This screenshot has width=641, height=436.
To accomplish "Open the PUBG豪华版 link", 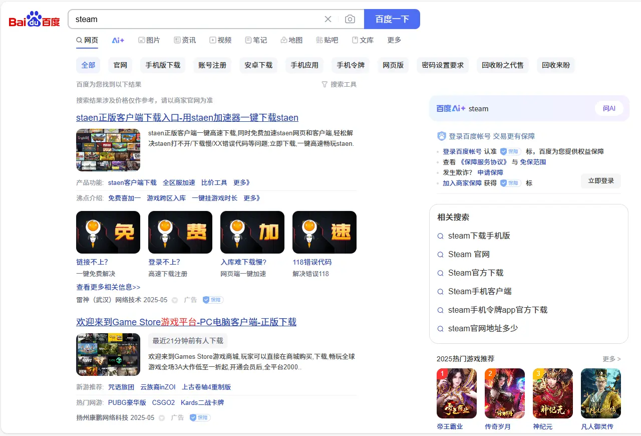I will point(127,403).
